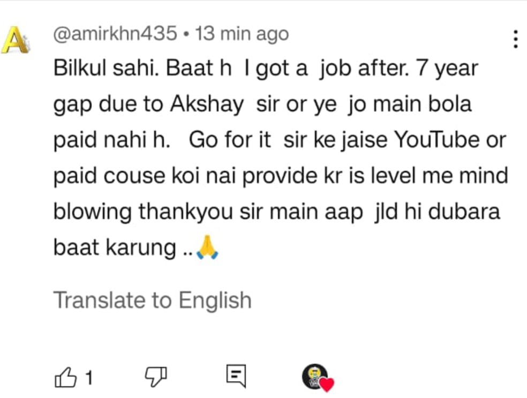
Task: Give a thumbs up to the comment
Action: coord(66,377)
